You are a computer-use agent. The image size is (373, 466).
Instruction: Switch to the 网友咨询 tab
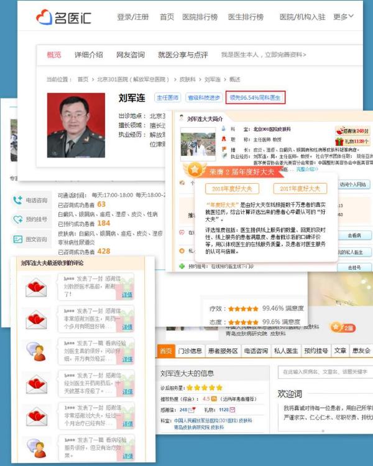coord(131,55)
